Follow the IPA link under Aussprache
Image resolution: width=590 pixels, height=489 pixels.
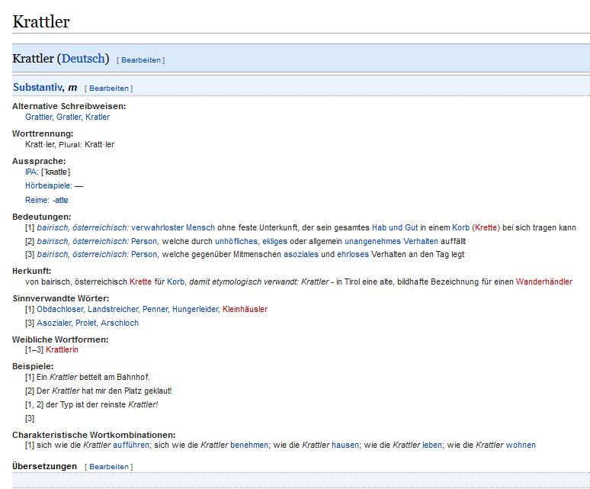[x=30, y=172]
